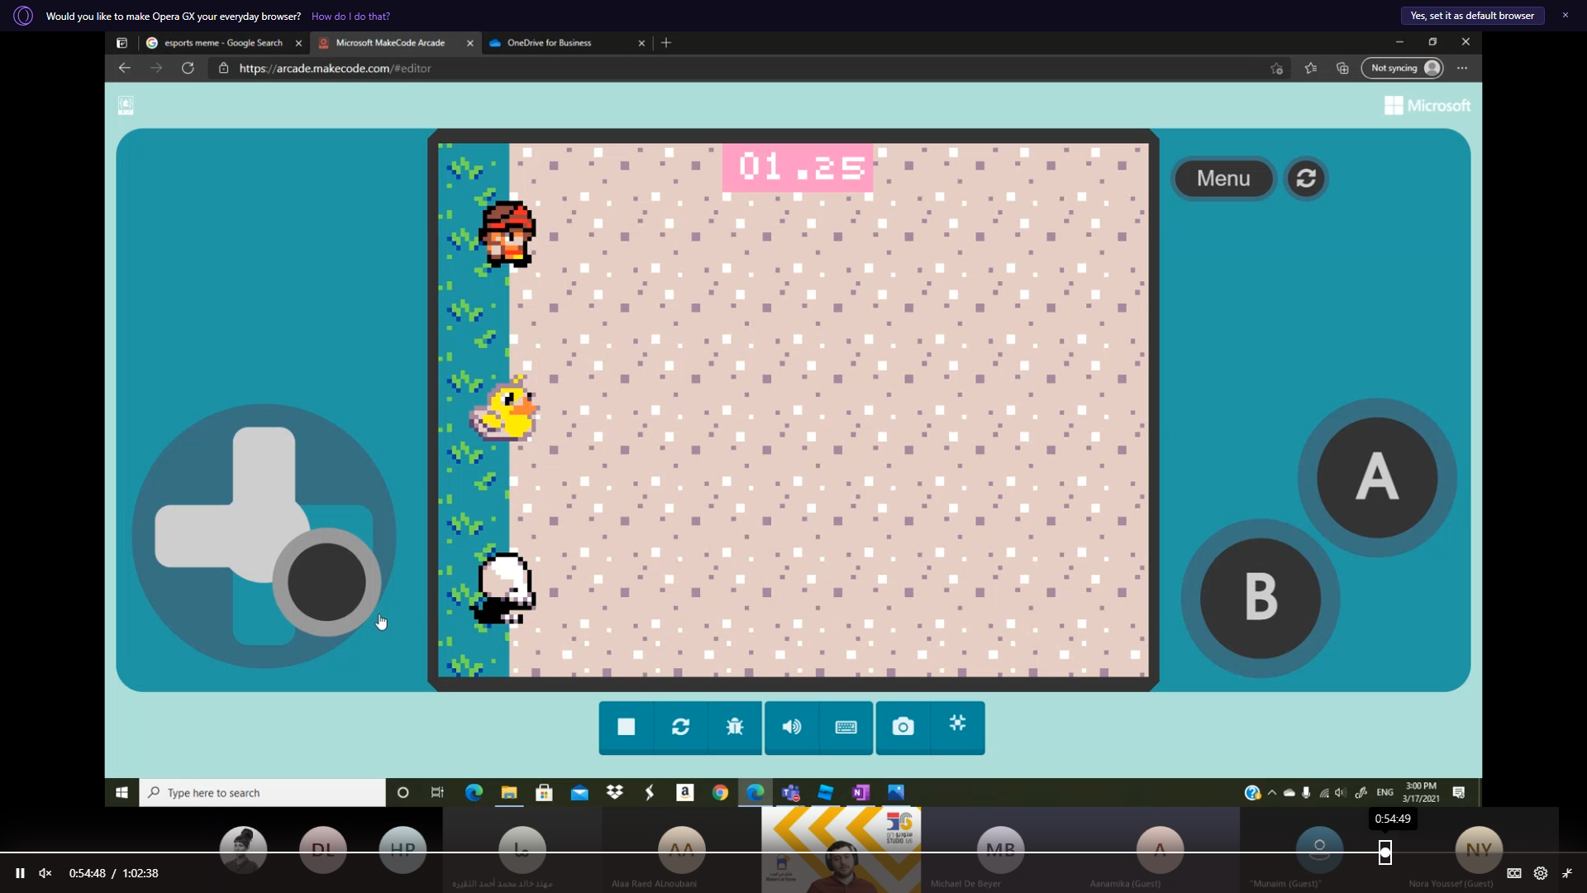Screen dimensions: 1587x893
Task: Open the Windows Start menu
Action: 122,792
